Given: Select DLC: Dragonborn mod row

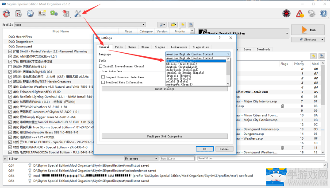Looking at the screenshot, I should click(x=48, y=42).
